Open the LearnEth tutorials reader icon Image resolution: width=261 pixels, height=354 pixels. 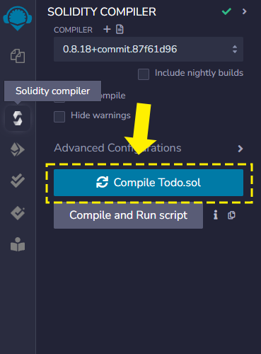tap(18, 244)
